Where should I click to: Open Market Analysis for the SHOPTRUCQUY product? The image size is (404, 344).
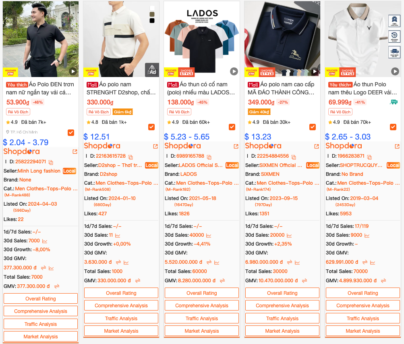click(363, 331)
